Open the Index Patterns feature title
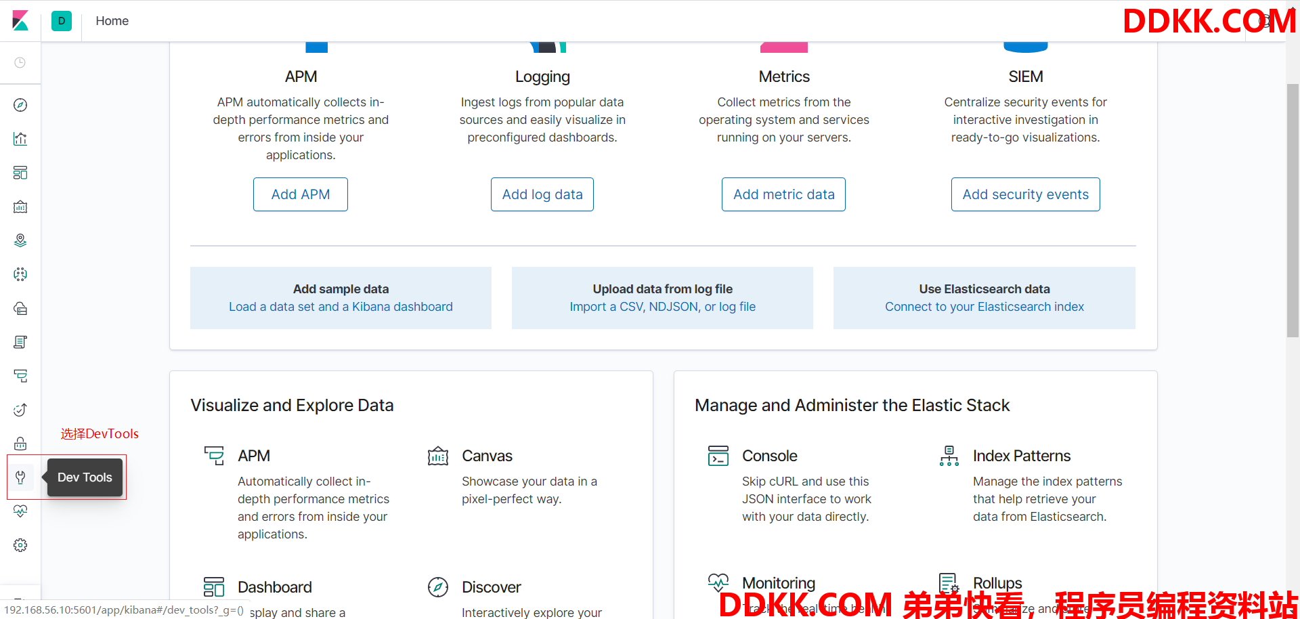Viewport: 1300px width, 619px height. (1022, 456)
